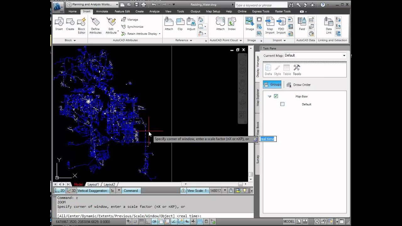
Task: Click the Synchronize button
Action: pyautogui.click(x=132, y=27)
